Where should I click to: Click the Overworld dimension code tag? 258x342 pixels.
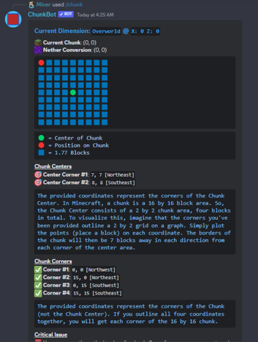click(106, 31)
